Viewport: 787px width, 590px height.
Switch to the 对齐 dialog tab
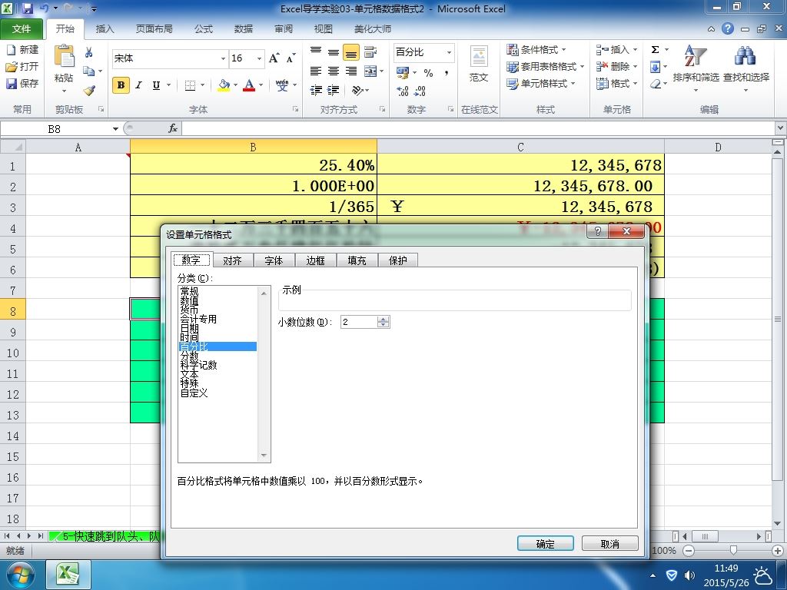tap(232, 260)
